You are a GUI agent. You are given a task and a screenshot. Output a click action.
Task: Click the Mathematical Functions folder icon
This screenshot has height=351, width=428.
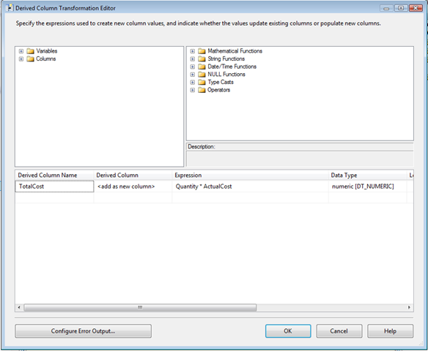tap(202, 51)
